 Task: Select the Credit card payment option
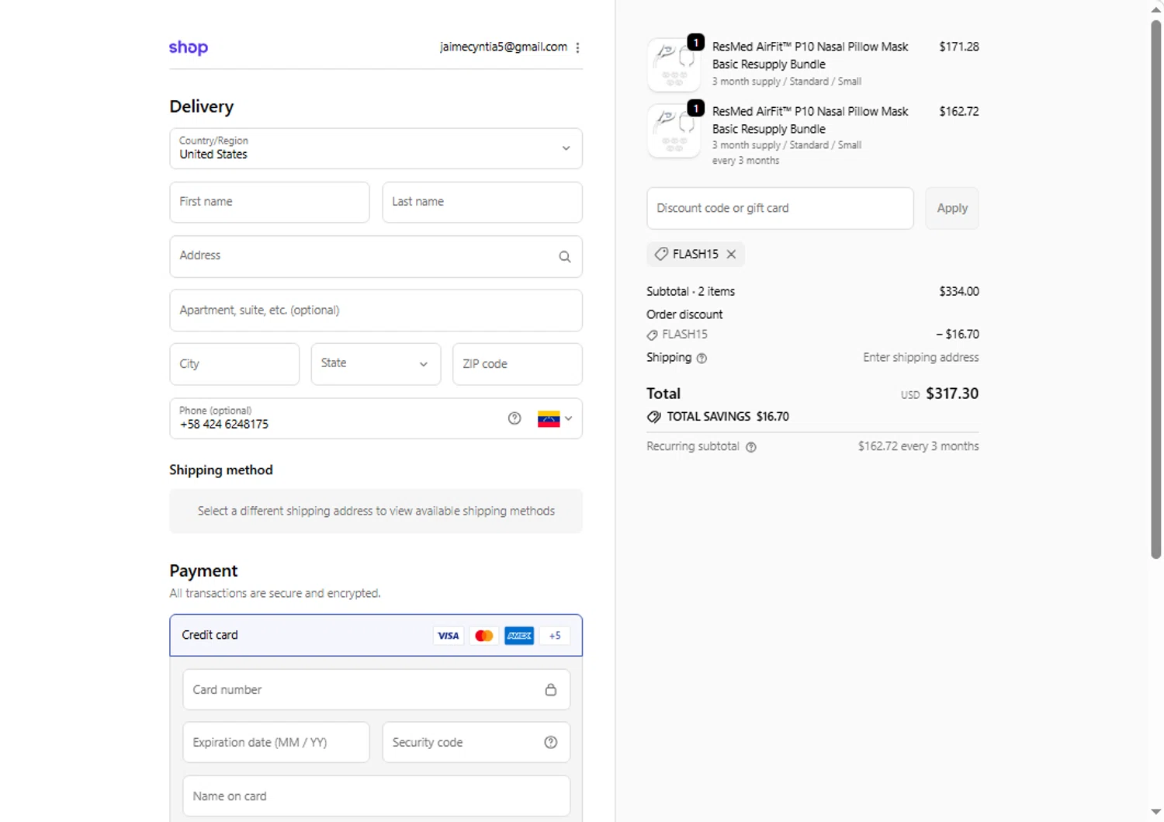(x=376, y=635)
